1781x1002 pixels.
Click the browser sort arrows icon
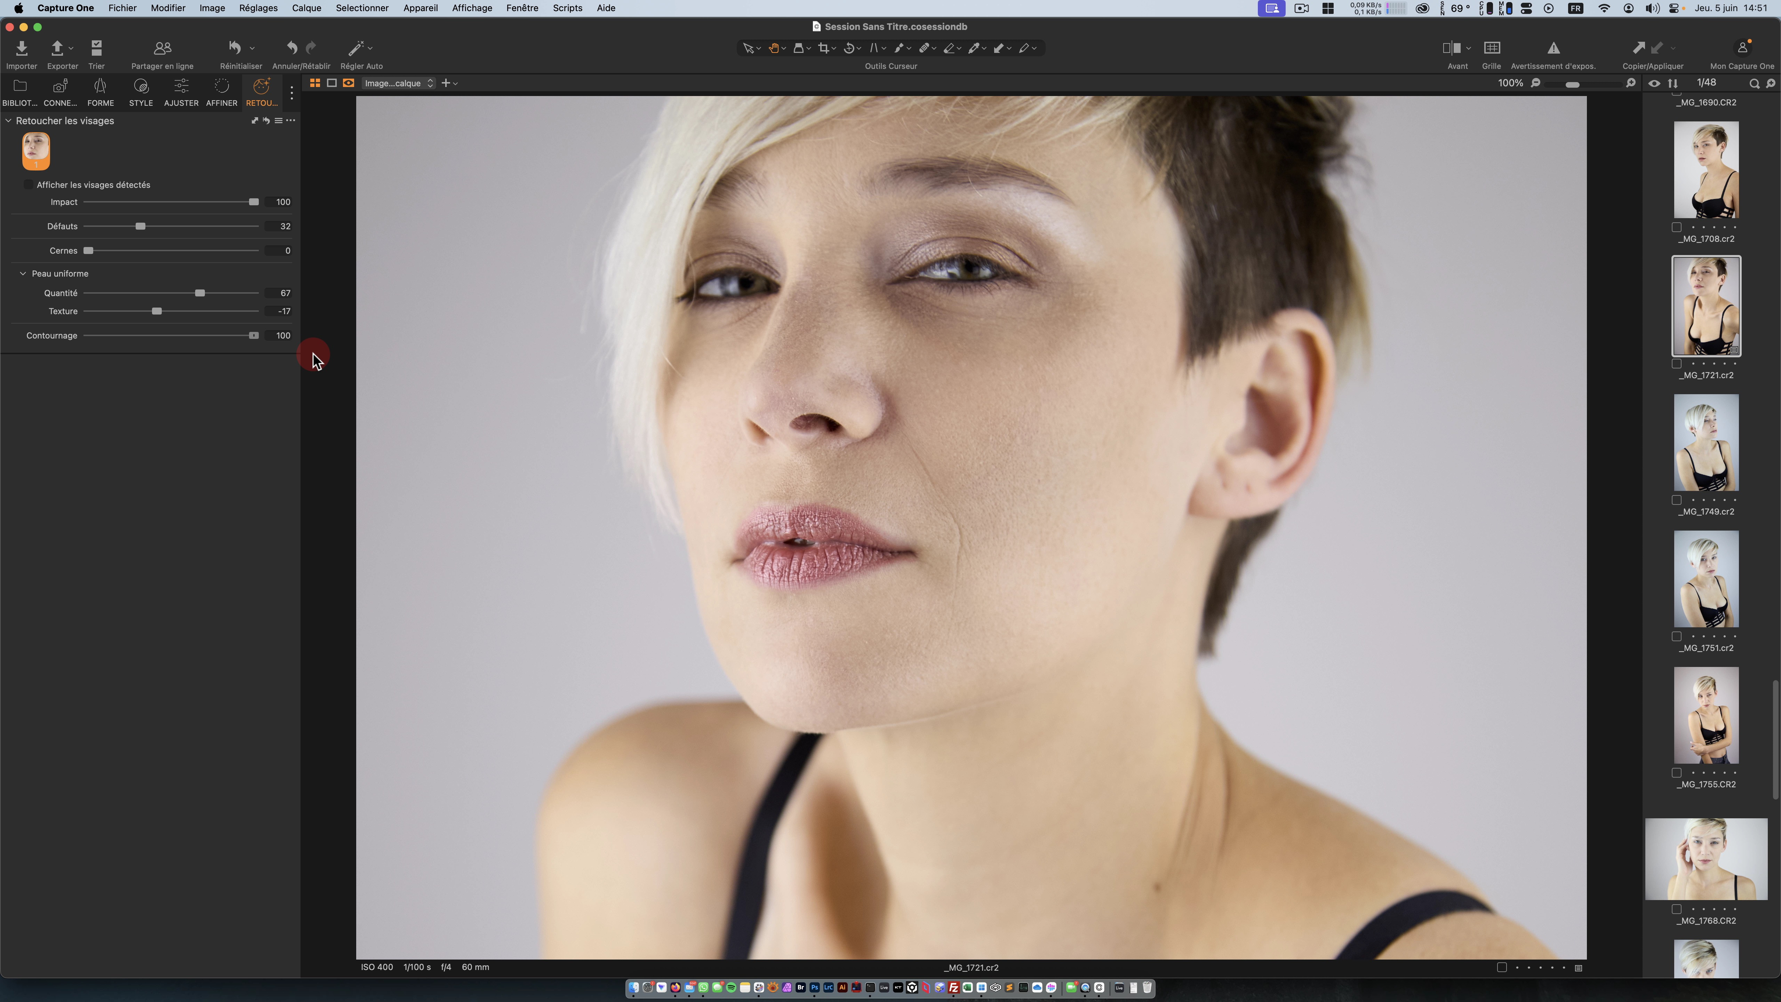click(x=1672, y=83)
